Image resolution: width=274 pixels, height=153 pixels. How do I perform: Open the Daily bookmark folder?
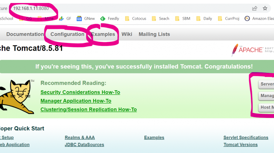tap(204, 18)
